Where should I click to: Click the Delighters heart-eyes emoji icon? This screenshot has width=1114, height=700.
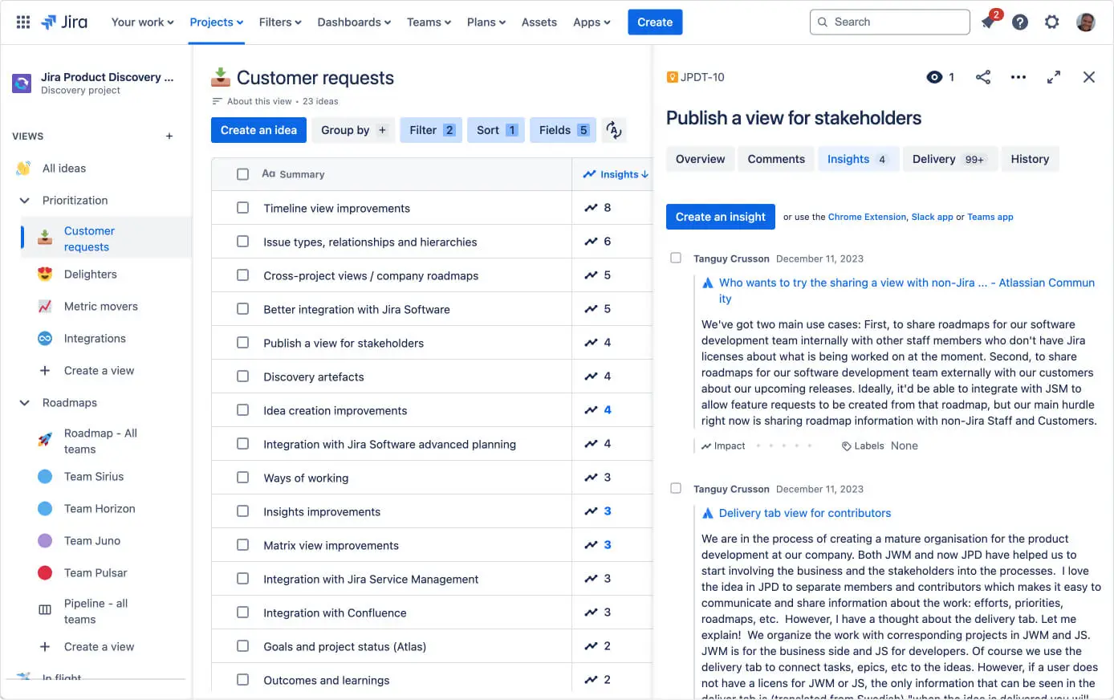pos(45,274)
